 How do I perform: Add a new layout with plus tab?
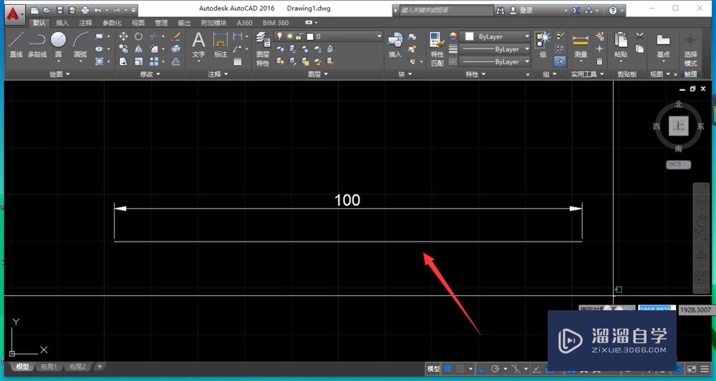point(100,366)
